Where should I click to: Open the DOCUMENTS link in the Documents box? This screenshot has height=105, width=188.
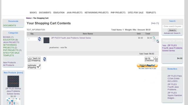[9, 25]
